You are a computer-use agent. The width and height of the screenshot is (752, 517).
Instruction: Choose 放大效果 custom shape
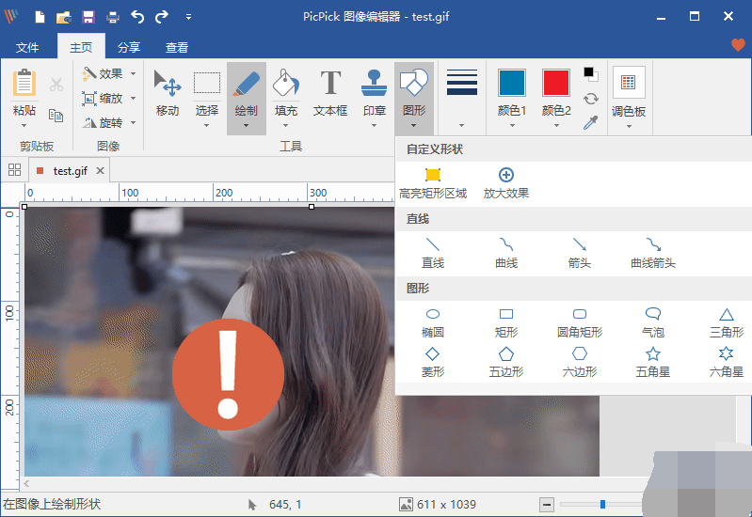506,183
